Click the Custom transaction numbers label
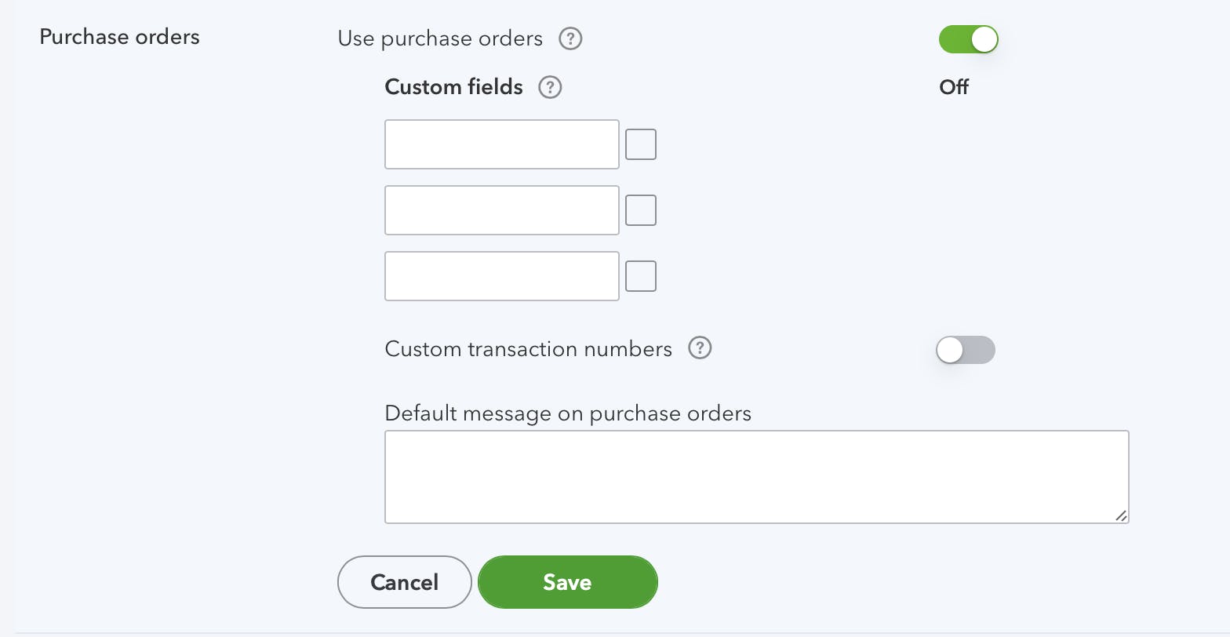The height and width of the screenshot is (637, 1230). (528, 348)
